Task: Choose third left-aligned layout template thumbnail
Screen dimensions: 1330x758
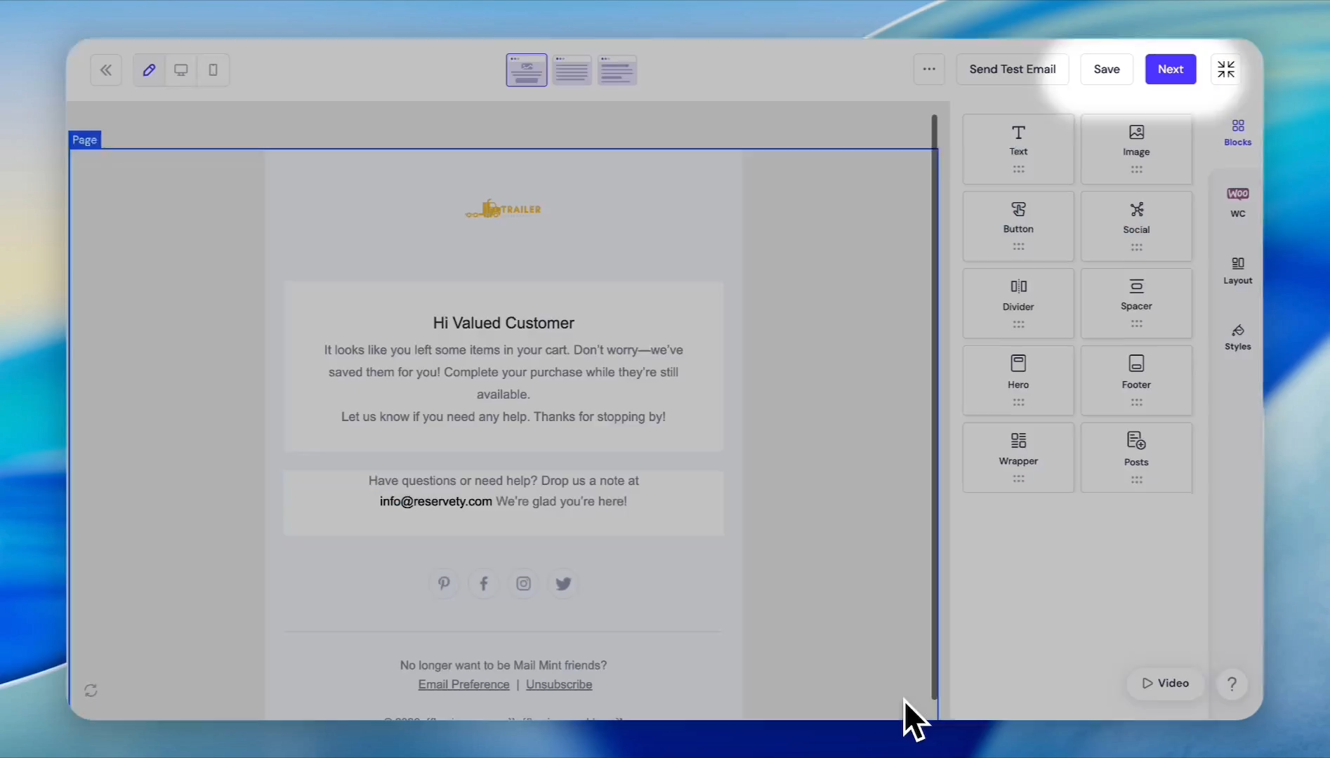Action: (x=617, y=70)
